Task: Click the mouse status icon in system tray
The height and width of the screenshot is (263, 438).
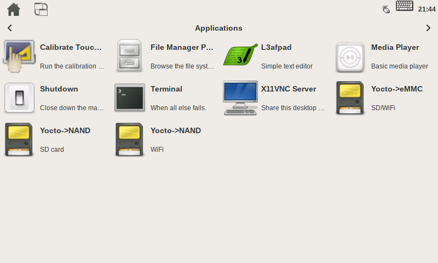Action: [386, 9]
